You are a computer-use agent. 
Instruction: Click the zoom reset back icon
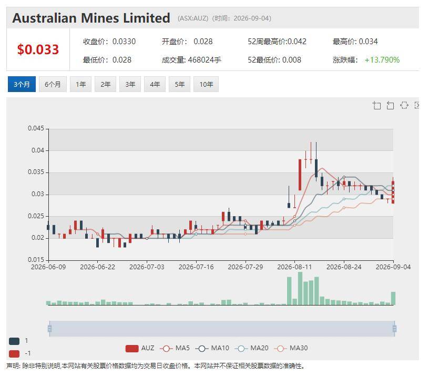[391, 105]
